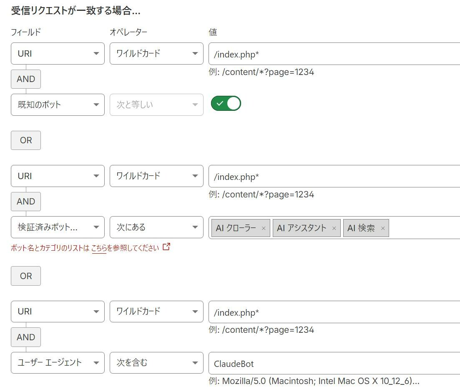Expand the 次を含む operator dropdown
The height and width of the screenshot is (389, 460).
(x=156, y=363)
